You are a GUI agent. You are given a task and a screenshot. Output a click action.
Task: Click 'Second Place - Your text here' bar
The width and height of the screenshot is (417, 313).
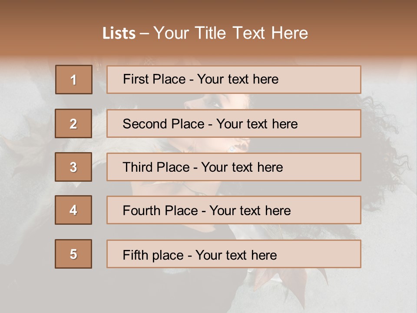click(x=234, y=123)
